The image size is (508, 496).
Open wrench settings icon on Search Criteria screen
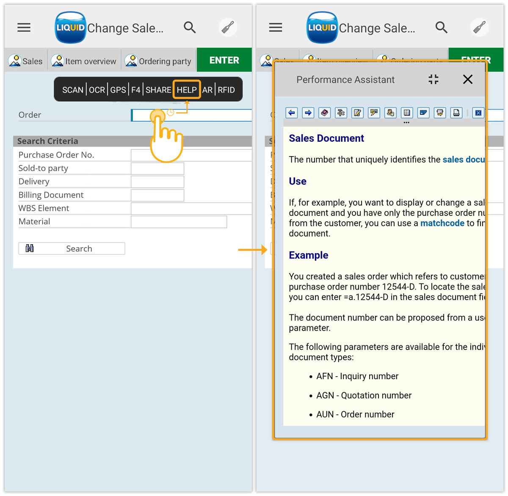(228, 28)
